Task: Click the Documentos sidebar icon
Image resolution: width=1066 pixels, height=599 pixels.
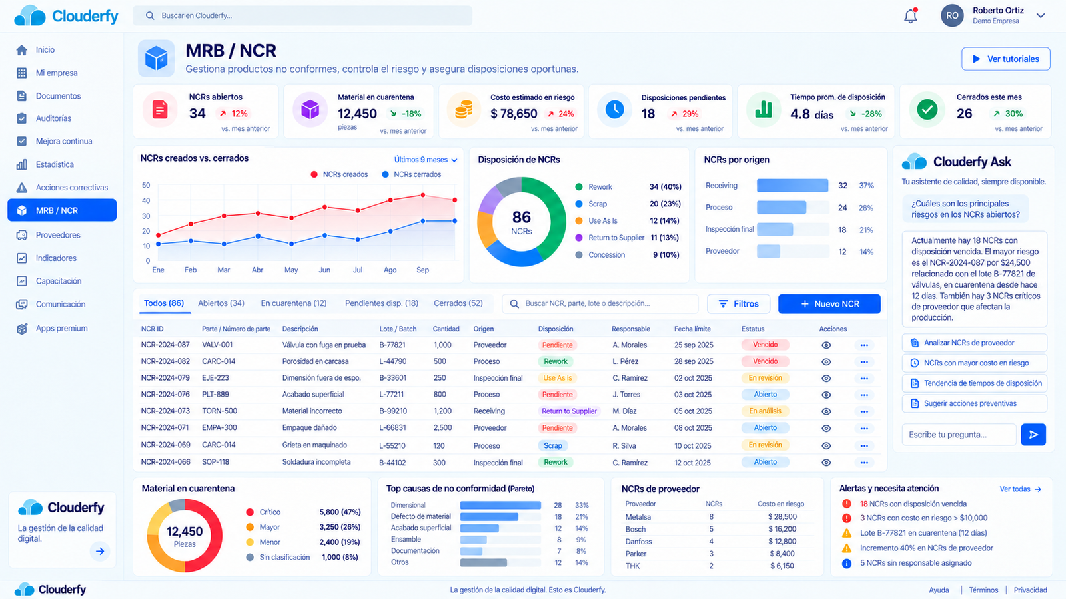Action: pyautogui.click(x=22, y=96)
